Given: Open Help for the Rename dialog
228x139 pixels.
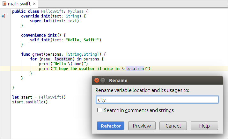Looking at the screenshot, I should 204,126.
